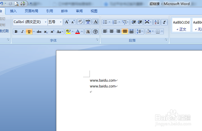Open the Phonetic Guide (wén) tool
This screenshot has width=202, height=131.
pos(88,22)
